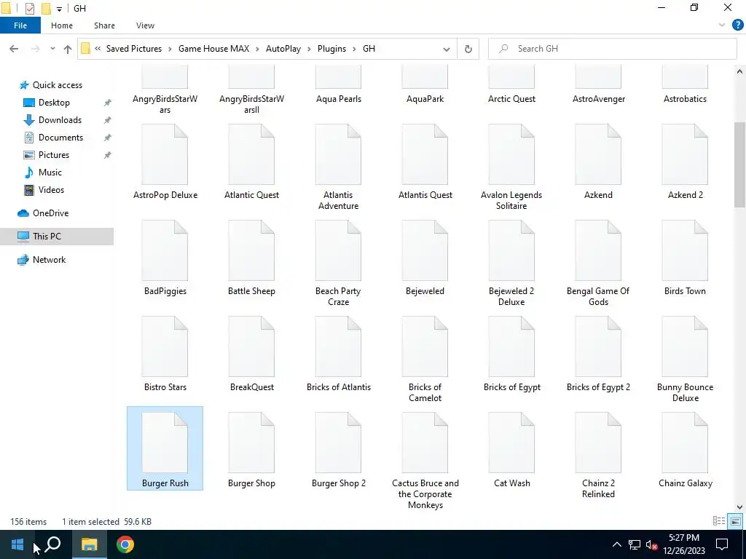The width and height of the screenshot is (746, 559).
Task: Show hidden system tray icons
Action: 616,544
